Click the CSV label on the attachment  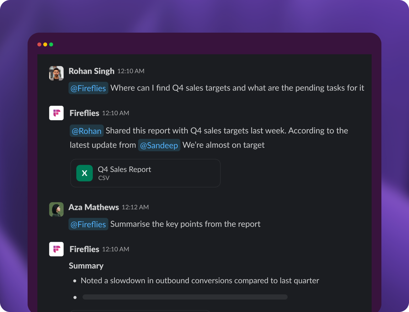tap(104, 178)
